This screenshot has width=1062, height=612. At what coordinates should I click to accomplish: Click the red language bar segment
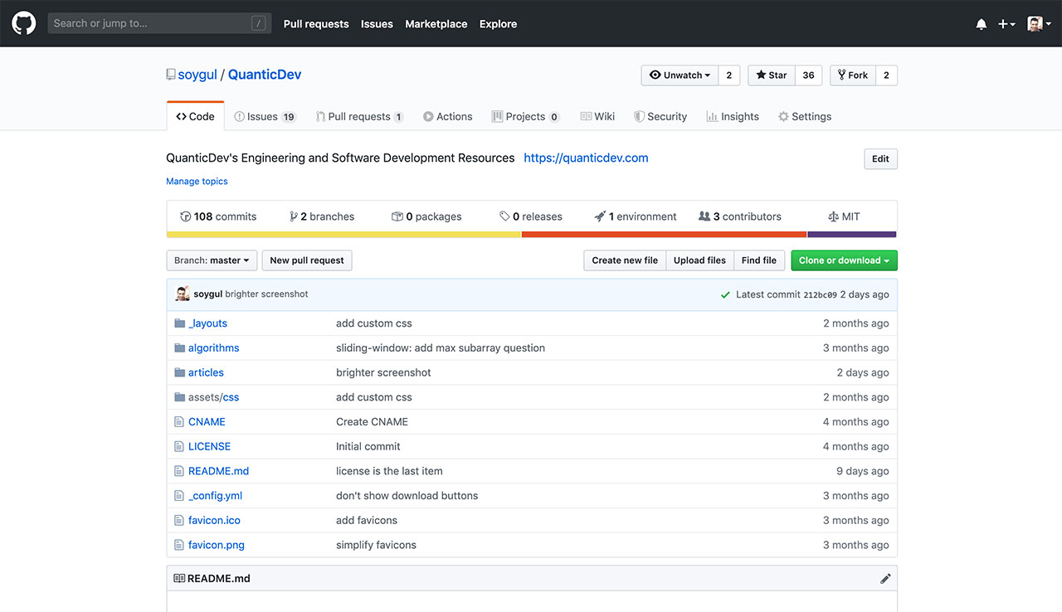664,235
